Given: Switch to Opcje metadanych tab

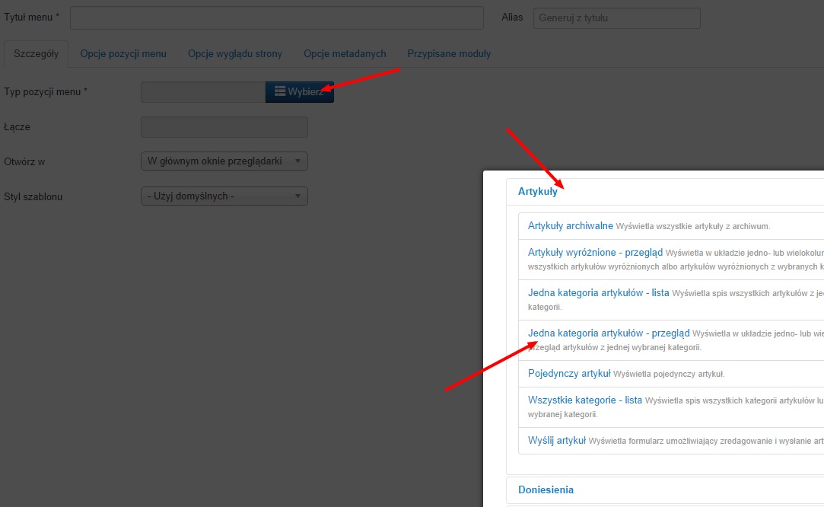Looking at the screenshot, I should 345,54.
